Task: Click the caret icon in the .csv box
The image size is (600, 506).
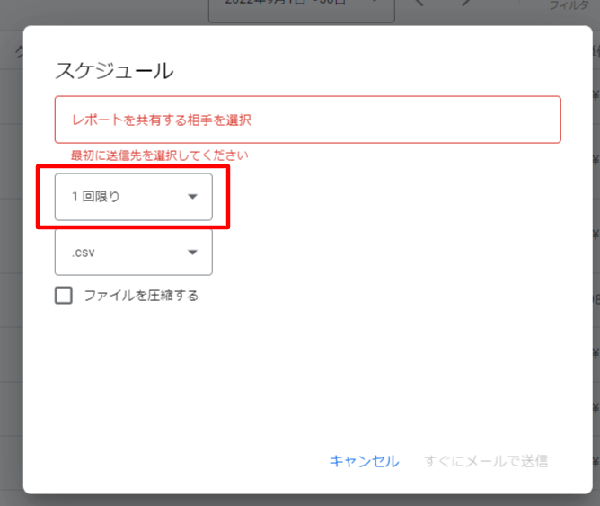Action: [x=192, y=252]
